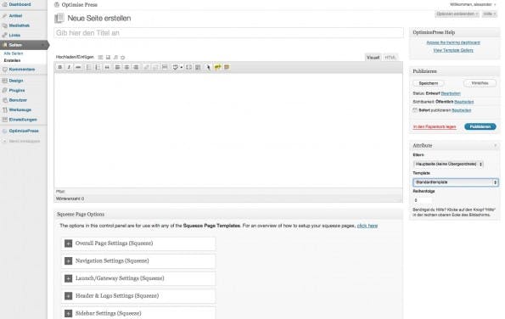Open Mediathek in the sidebar
Image resolution: width=505 pixels, height=319 pixels.
20,25
